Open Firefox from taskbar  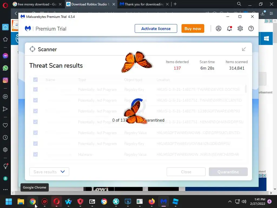pos(151,201)
